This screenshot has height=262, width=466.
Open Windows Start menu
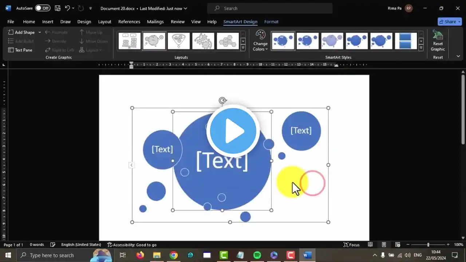tap(8, 255)
